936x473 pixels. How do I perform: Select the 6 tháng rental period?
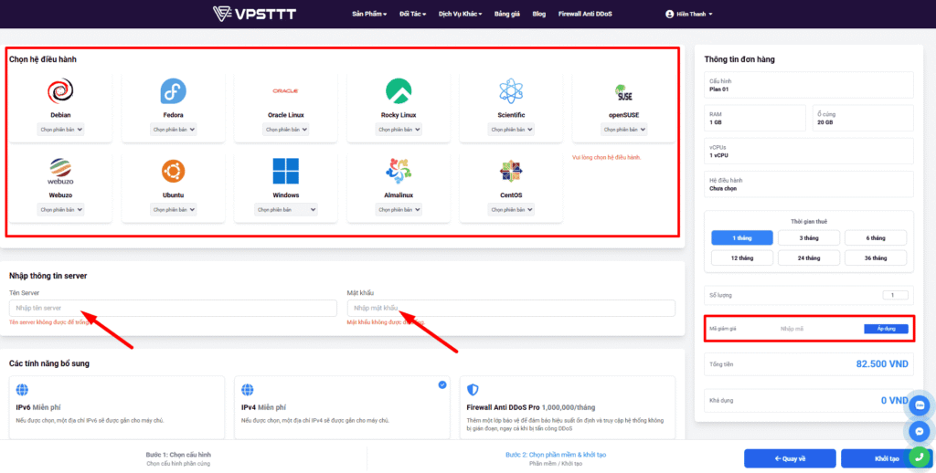pyautogui.click(x=876, y=238)
